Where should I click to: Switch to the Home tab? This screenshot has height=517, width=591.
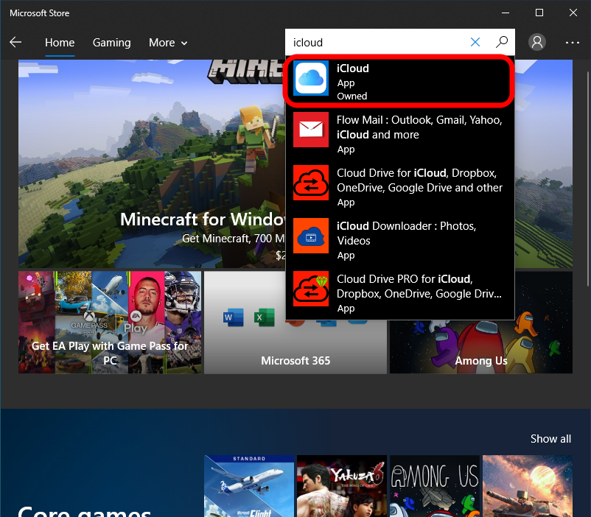pos(60,43)
